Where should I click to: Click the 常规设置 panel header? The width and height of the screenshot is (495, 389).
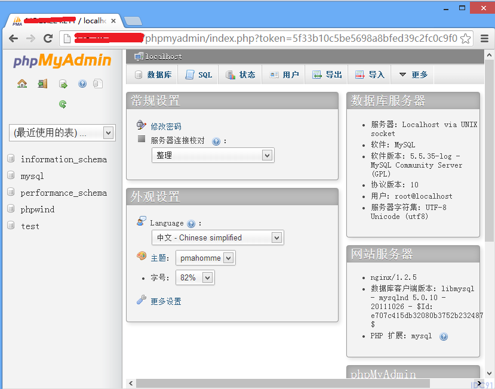click(x=232, y=101)
